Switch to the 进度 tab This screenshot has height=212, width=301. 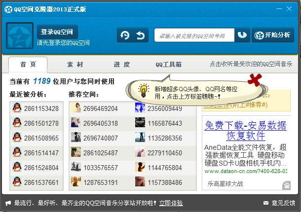click(x=121, y=65)
